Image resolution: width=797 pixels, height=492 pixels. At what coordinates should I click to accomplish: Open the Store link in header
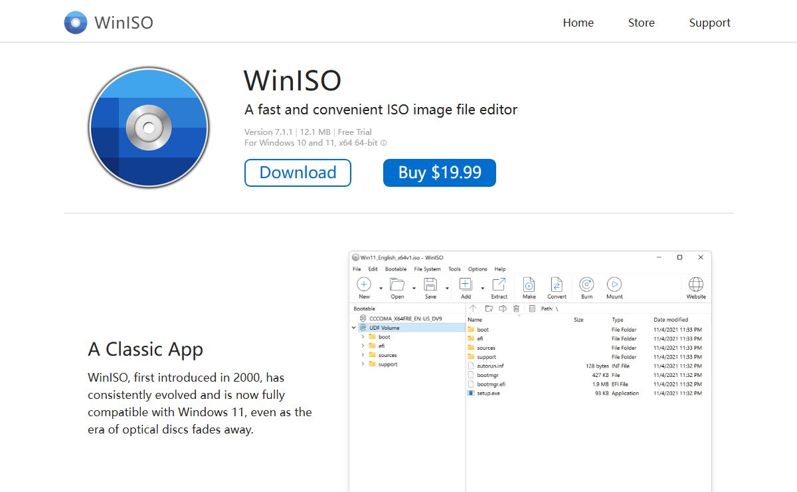click(x=642, y=23)
